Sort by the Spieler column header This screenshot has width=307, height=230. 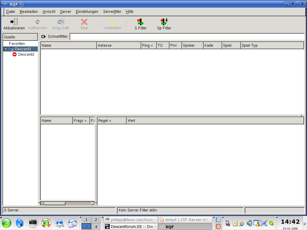point(193,46)
